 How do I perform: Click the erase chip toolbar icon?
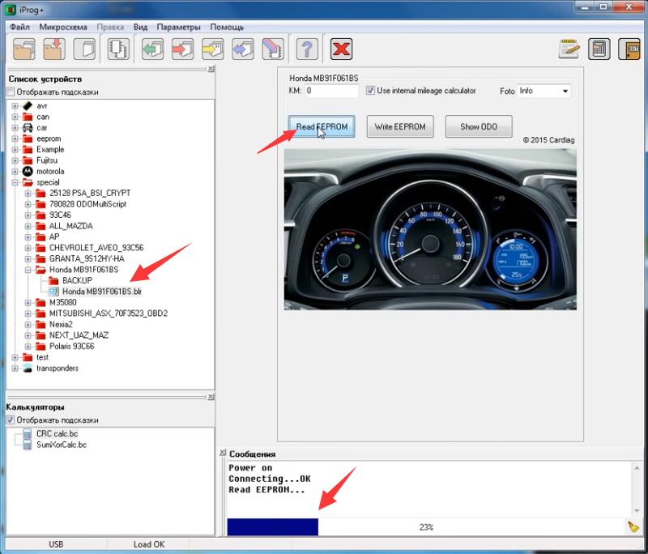[x=273, y=49]
